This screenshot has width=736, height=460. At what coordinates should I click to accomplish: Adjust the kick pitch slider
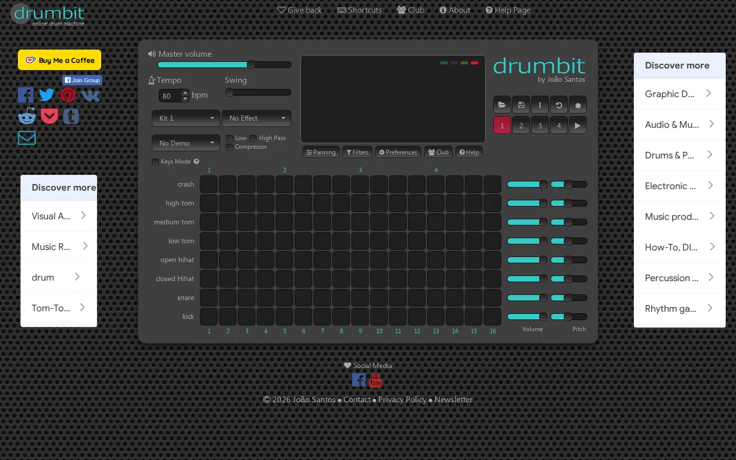tap(568, 316)
